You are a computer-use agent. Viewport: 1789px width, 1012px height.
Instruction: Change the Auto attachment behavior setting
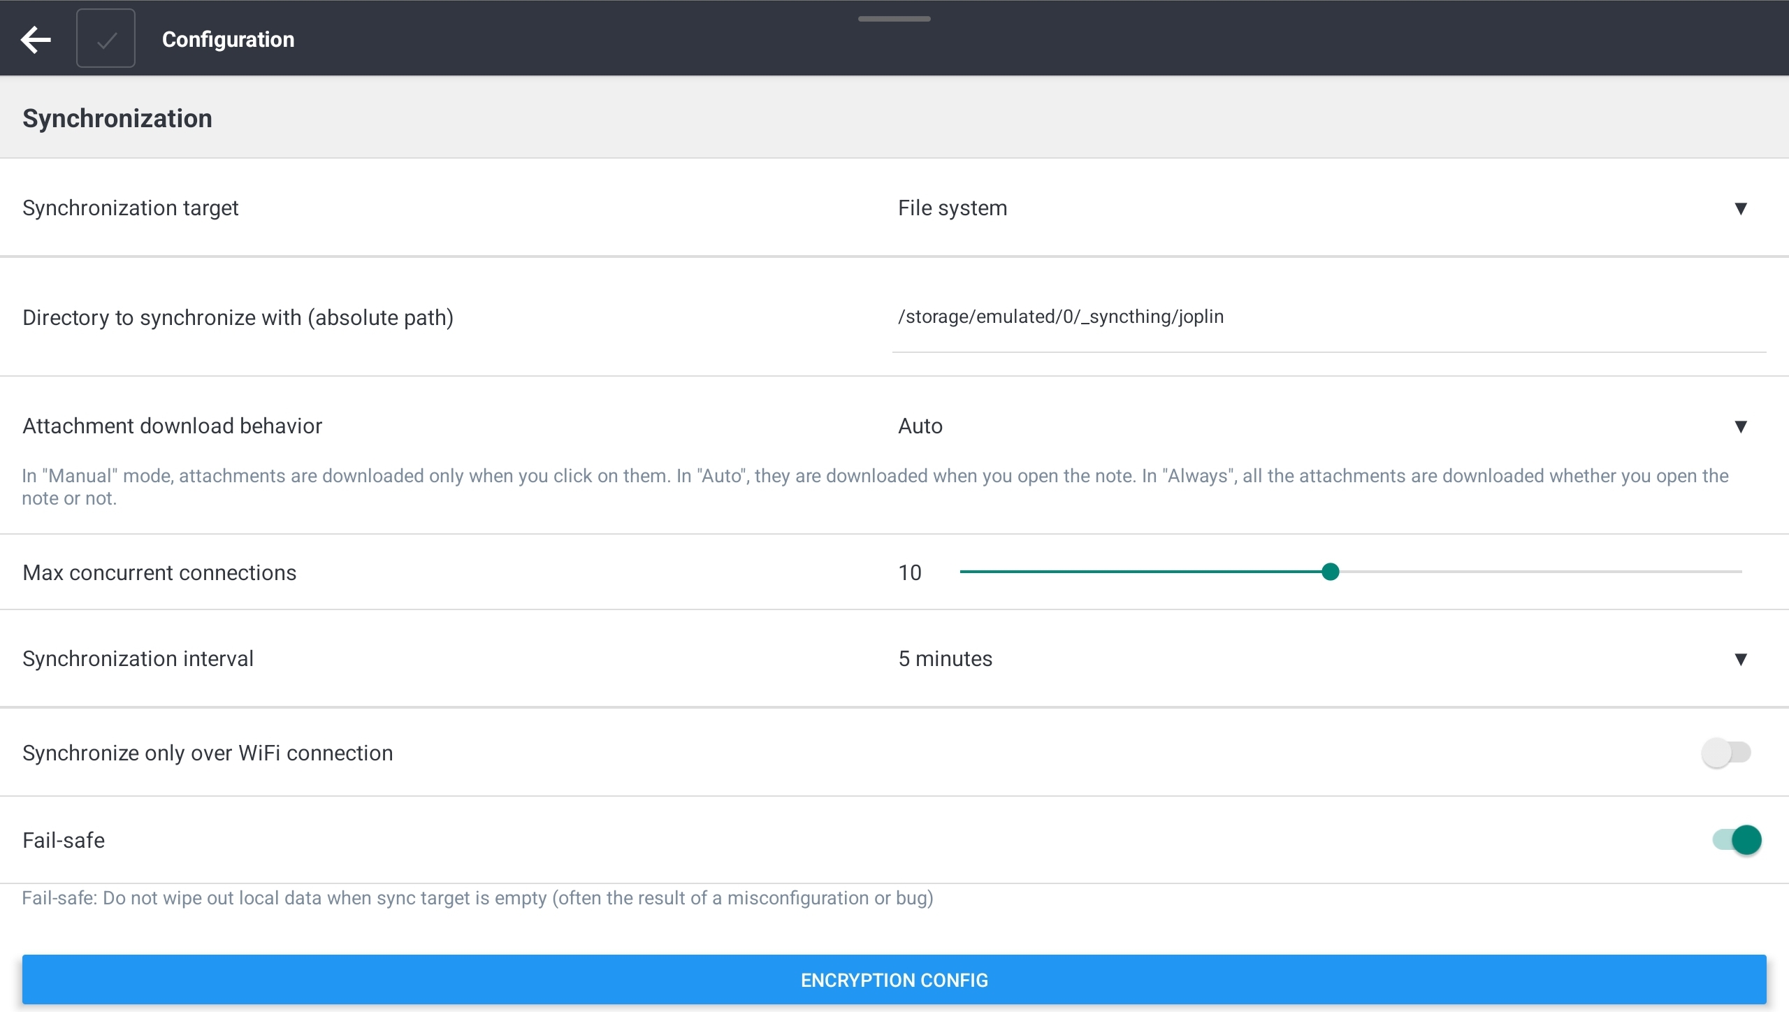920,426
